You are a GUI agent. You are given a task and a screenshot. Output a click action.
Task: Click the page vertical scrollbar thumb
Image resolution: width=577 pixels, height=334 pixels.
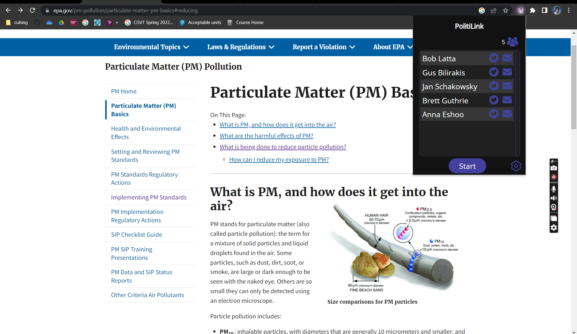(x=574, y=87)
